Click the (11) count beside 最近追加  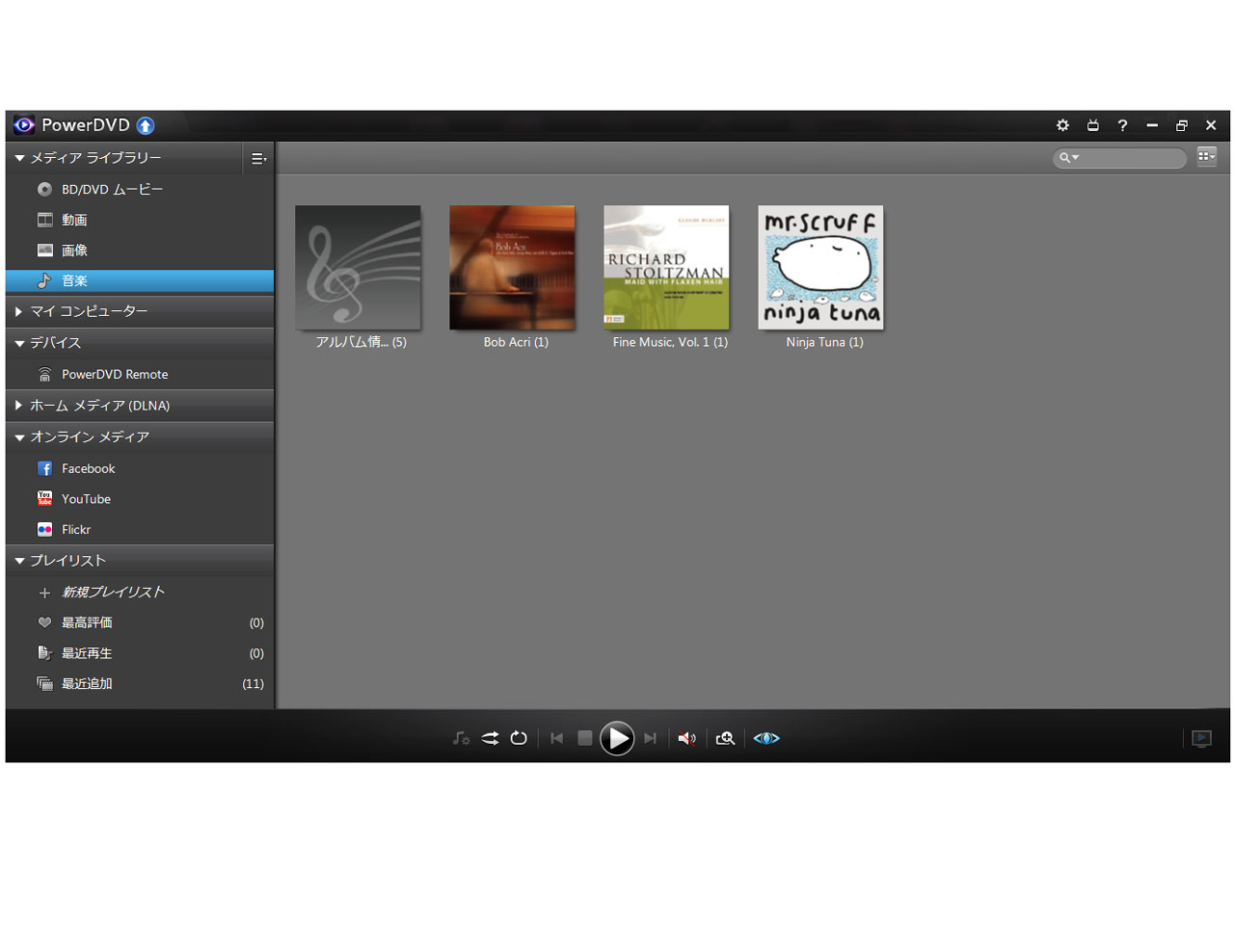click(253, 684)
